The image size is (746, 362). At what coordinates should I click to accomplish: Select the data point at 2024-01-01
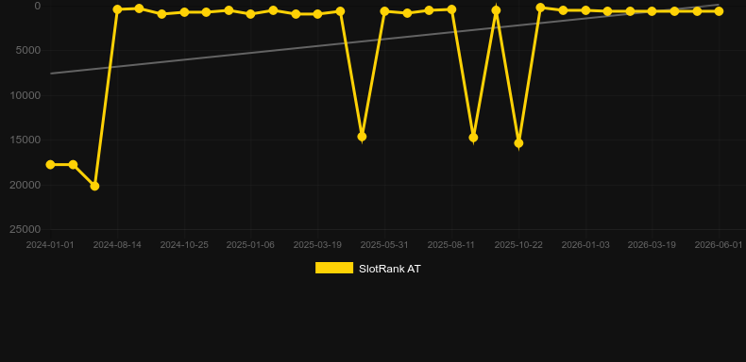(x=50, y=164)
